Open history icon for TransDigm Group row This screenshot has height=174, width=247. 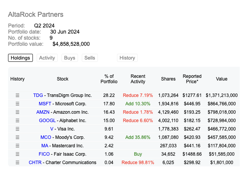17,95
